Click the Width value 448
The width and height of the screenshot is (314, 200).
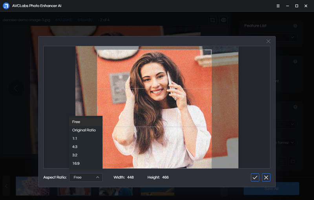click(130, 177)
